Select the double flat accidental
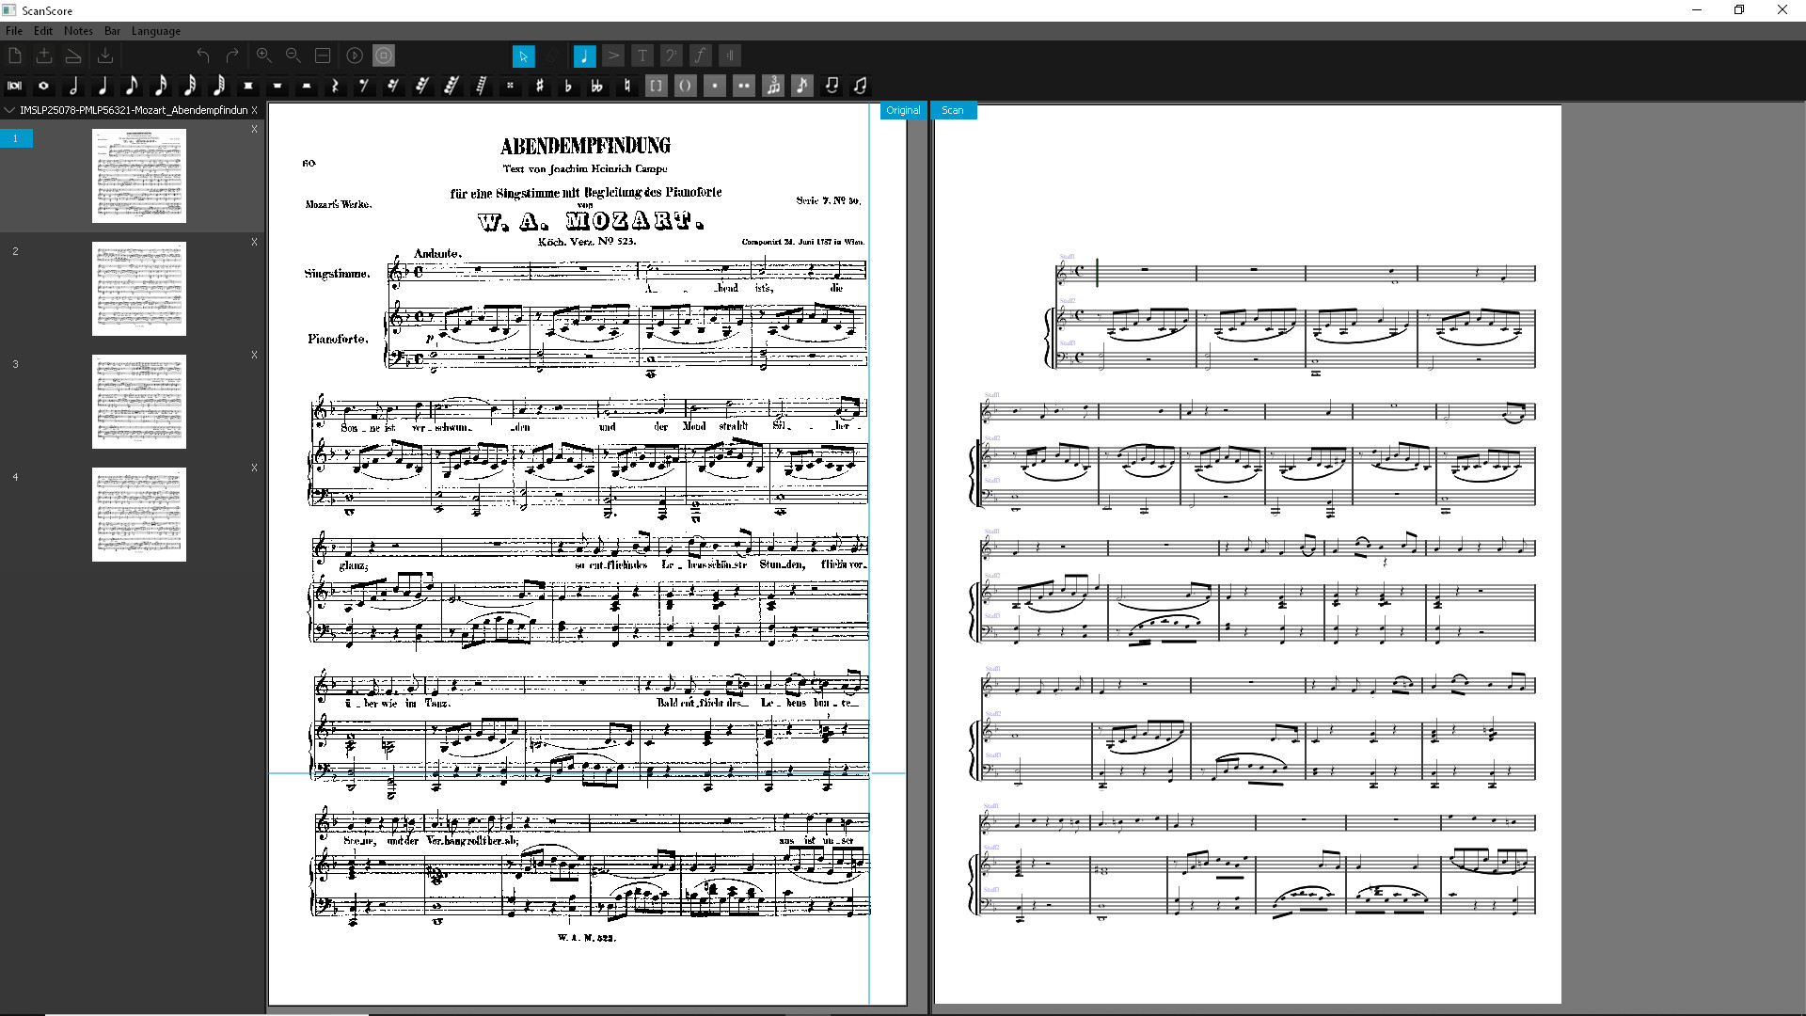Viewport: 1806px width, 1016px height. pos(597,86)
